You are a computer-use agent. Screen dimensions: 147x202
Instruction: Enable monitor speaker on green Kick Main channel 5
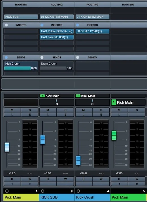point(120,184)
